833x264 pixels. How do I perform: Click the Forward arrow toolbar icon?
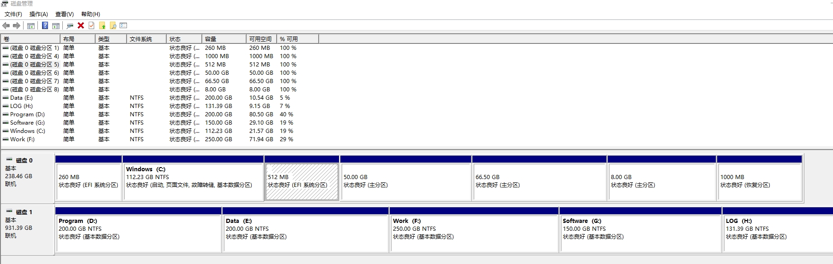click(x=17, y=26)
